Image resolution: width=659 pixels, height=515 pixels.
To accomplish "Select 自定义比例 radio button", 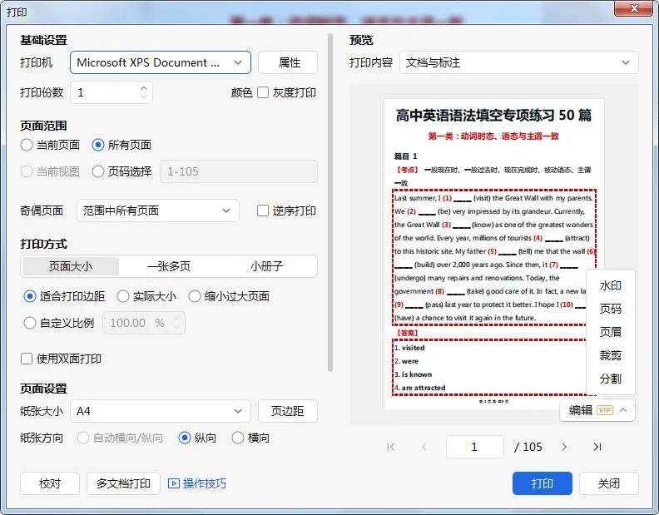I will (x=30, y=323).
